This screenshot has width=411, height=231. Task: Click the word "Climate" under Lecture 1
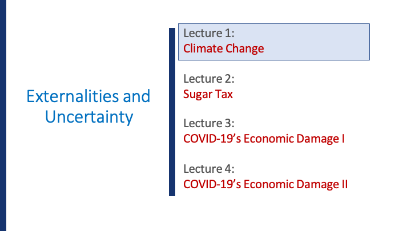(202, 48)
